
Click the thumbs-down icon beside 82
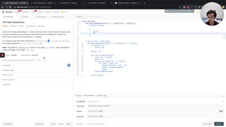(20, 26)
